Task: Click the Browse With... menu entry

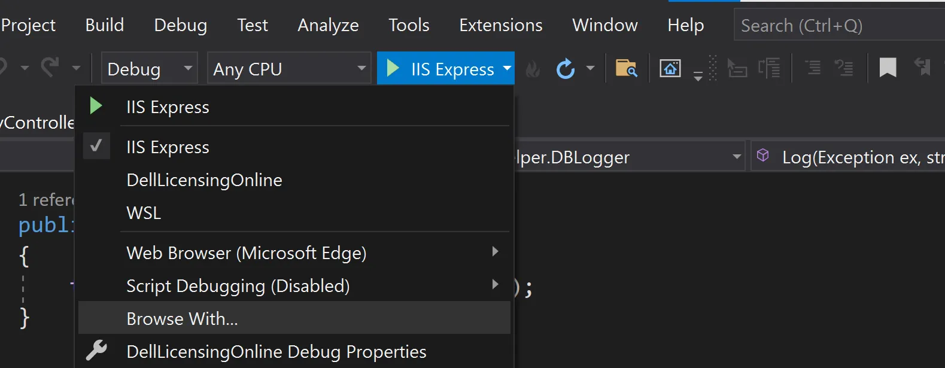Action: coord(182,319)
